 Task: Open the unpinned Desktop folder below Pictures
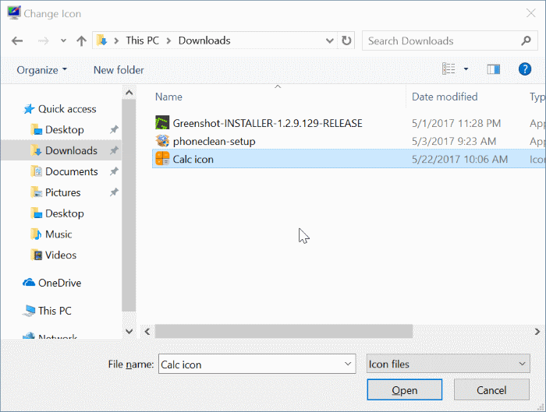coord(65,213)
